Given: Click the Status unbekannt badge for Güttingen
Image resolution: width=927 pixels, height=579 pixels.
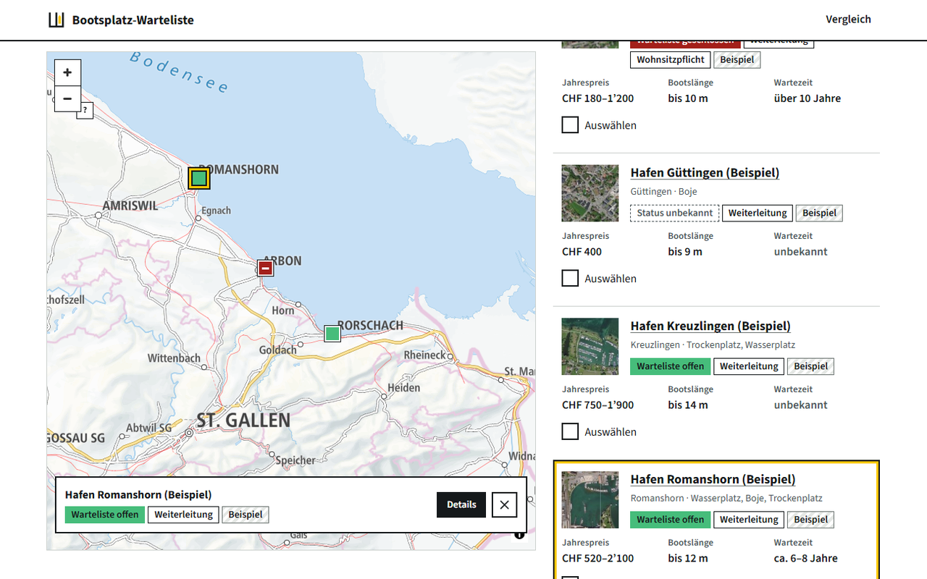Looking at the screenshot, I should tap(675, 214).
